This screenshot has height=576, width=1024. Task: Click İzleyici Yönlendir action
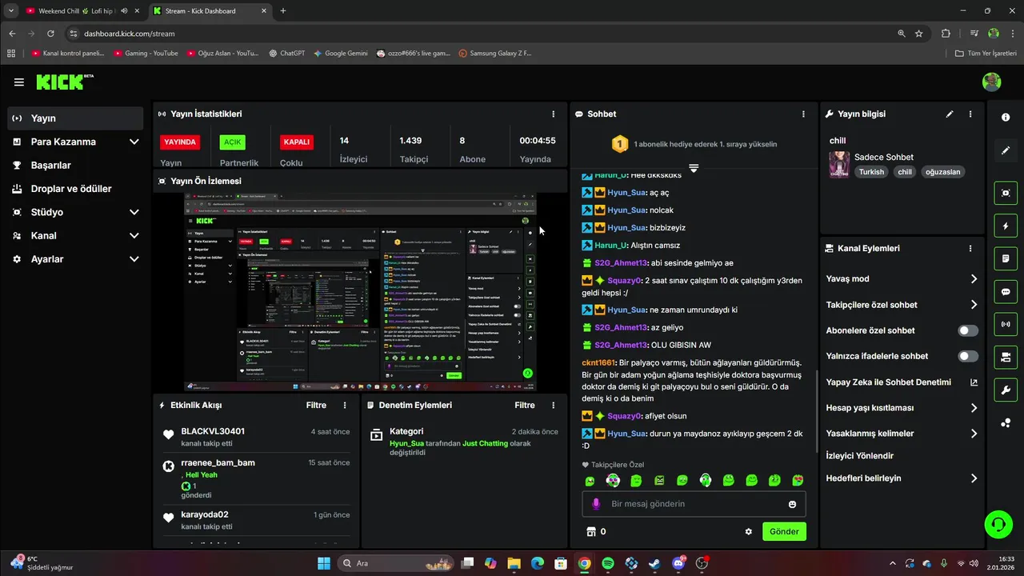860,456
